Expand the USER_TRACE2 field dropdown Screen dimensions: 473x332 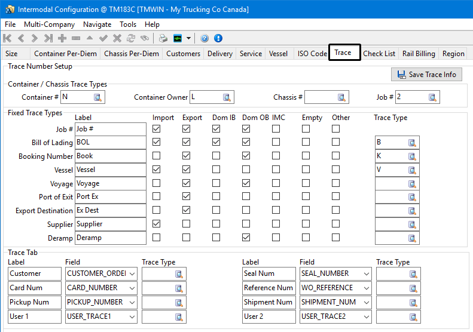coord(366,316)
